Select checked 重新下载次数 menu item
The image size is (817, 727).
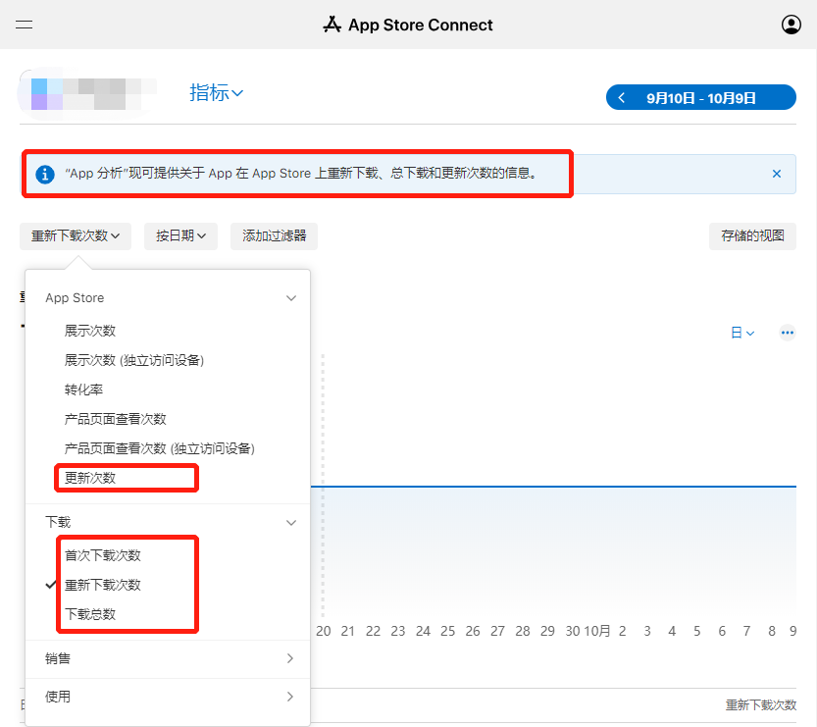[103, 585]
